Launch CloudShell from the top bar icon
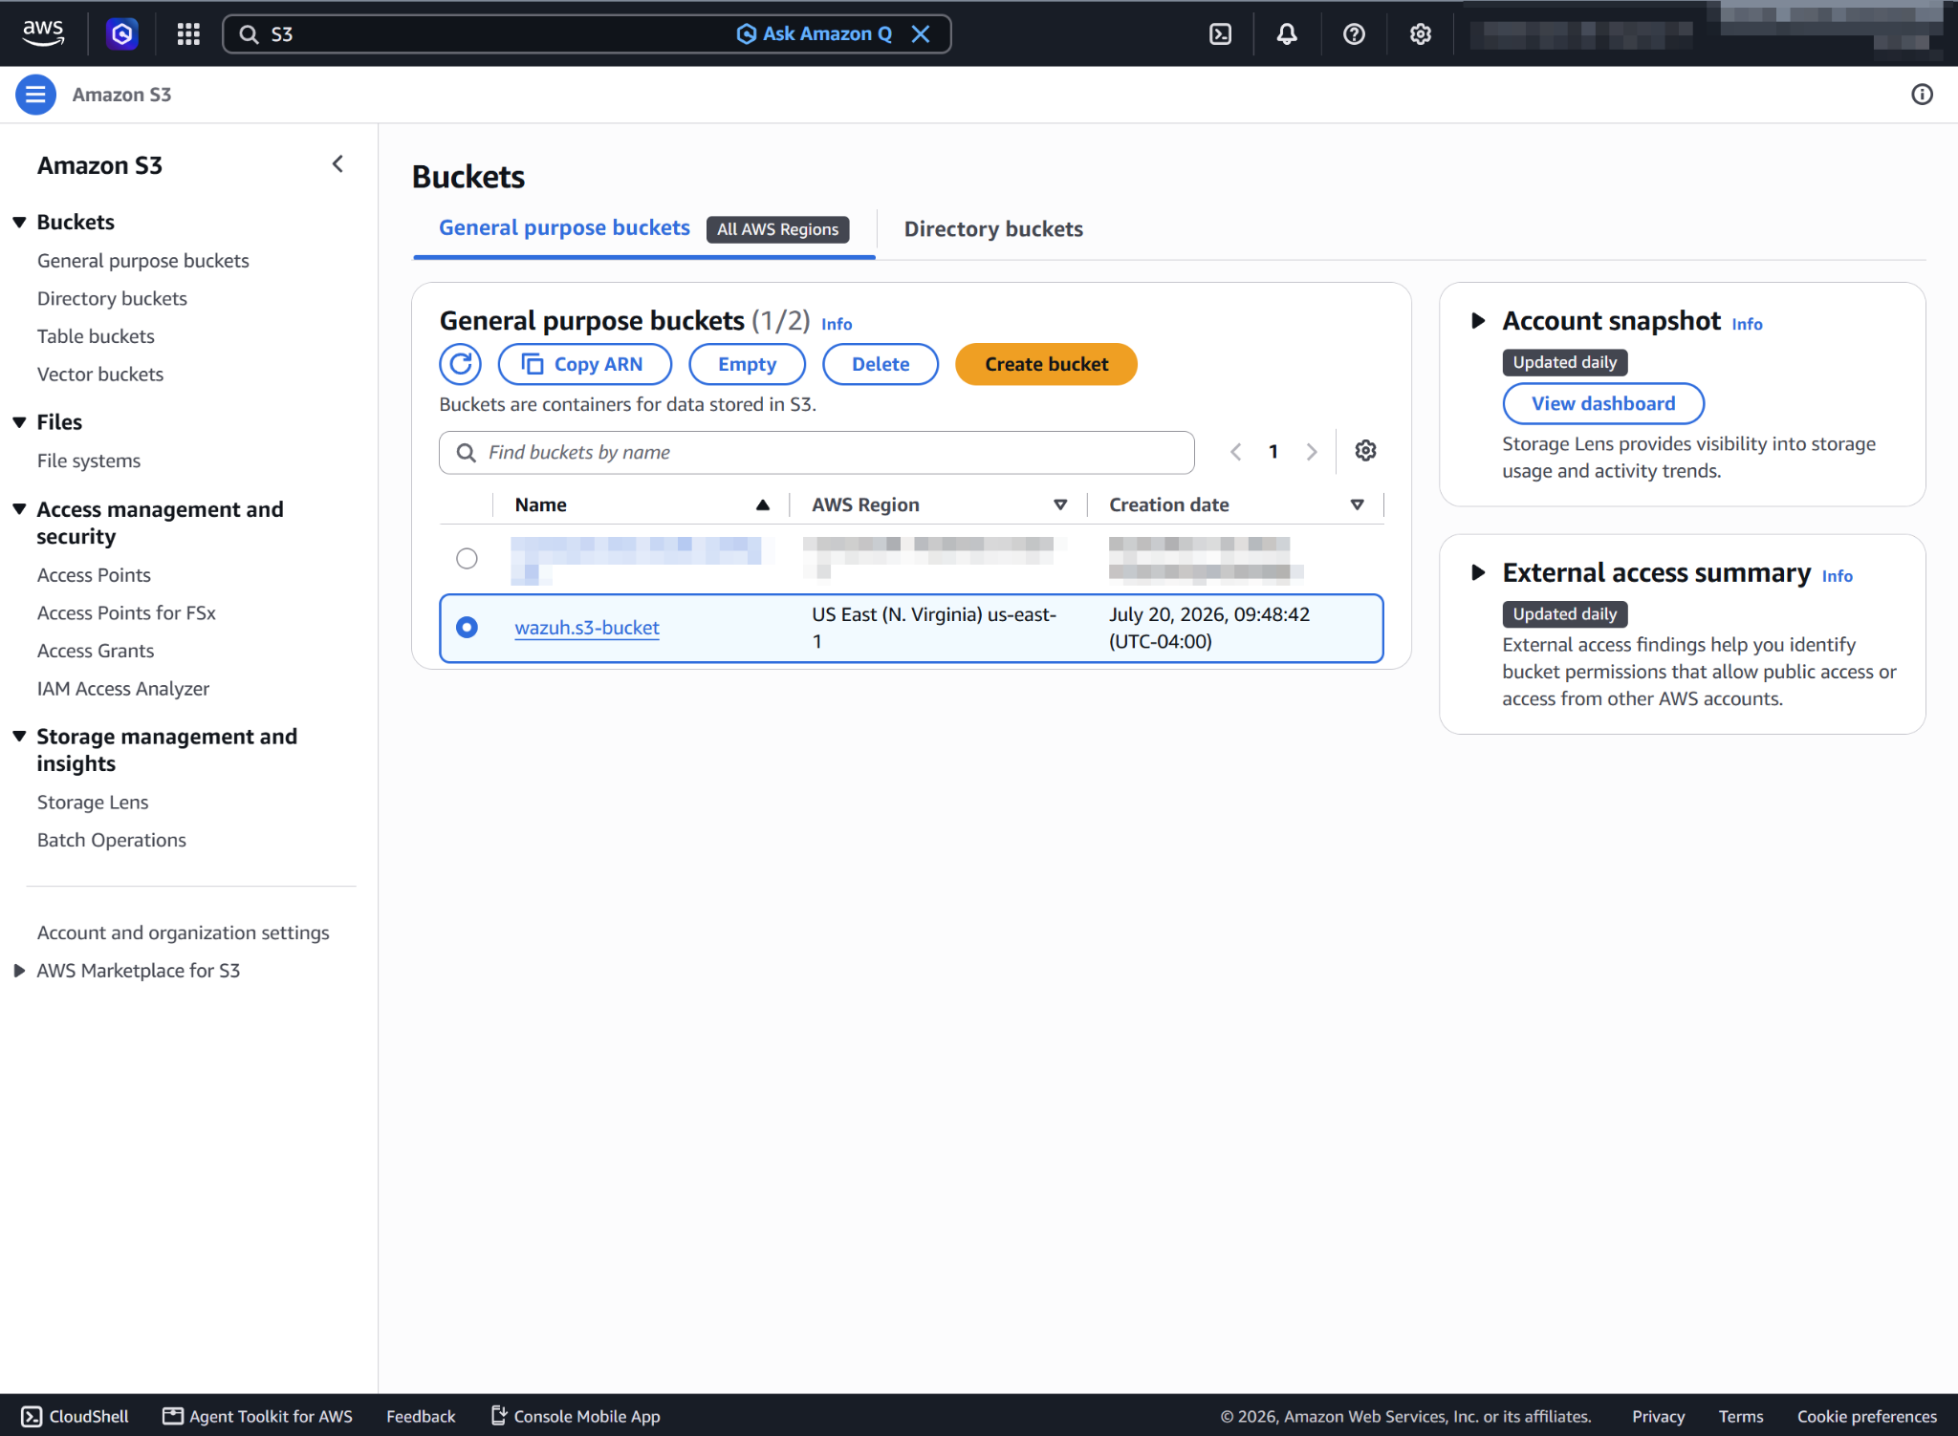This screenshot has width=1958, height=1436. coord(1220,34)
